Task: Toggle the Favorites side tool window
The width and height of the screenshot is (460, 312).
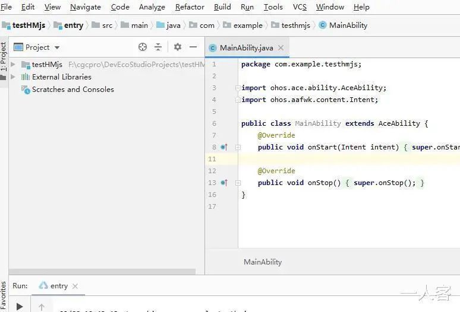Action: [3, 296]
